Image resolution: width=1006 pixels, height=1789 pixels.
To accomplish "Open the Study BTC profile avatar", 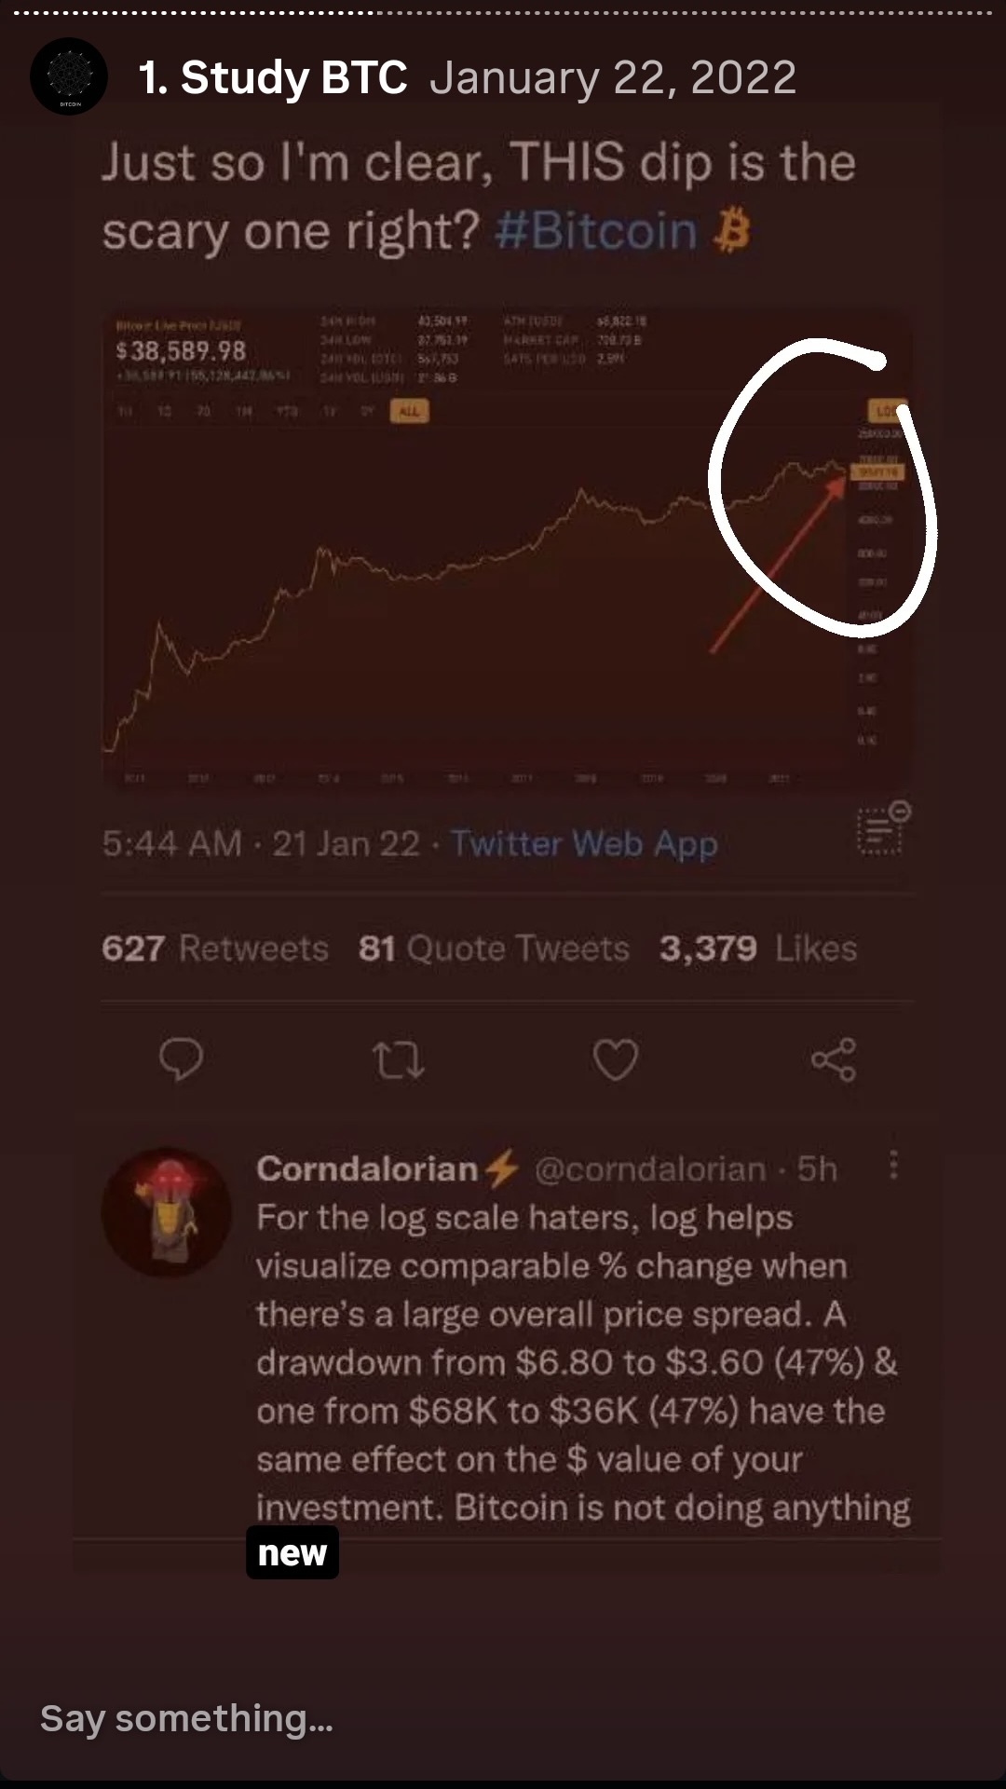I will point(69,76).
